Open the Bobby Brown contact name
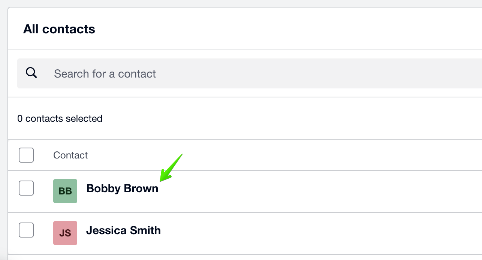Viewport: 482px width, 260px height. (x=122, y=188)
